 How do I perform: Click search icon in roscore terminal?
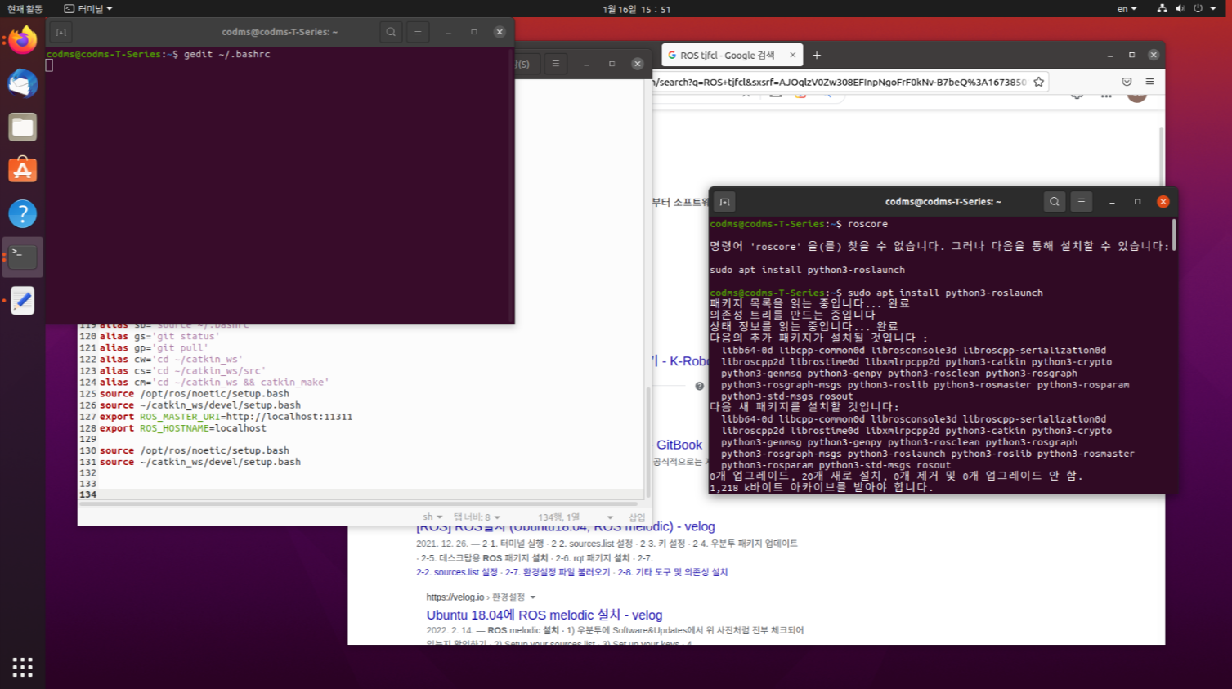tap(1055, 201)
